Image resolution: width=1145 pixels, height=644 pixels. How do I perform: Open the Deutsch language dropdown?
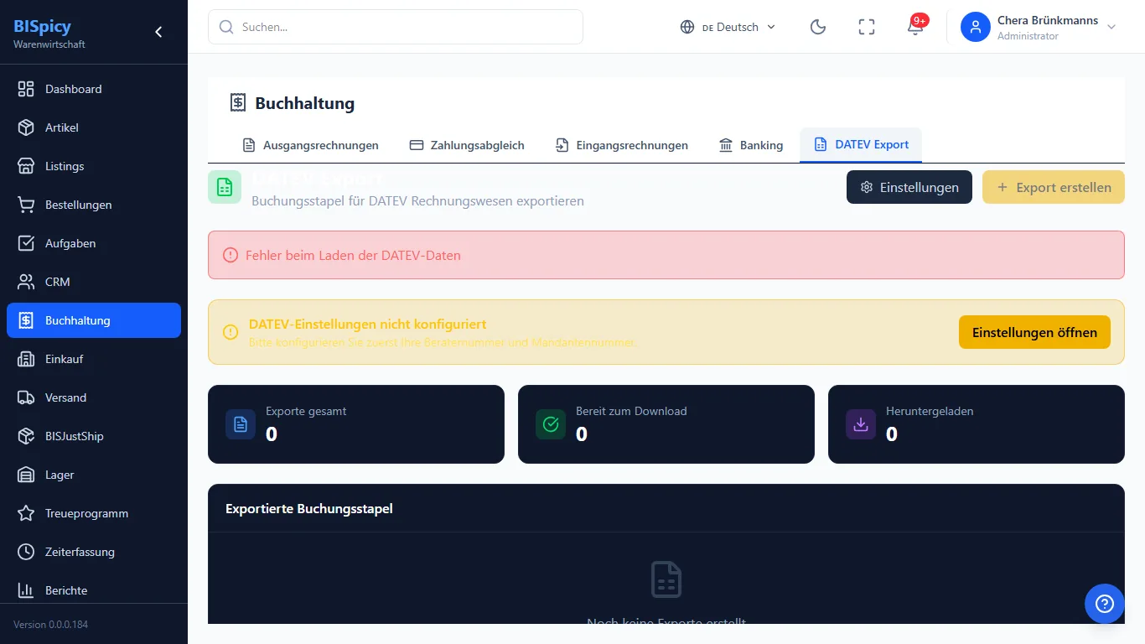click(x=728, y=27)
